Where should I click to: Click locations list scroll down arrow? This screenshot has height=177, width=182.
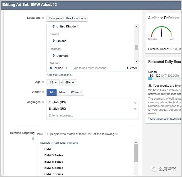[x=136, y=62]
